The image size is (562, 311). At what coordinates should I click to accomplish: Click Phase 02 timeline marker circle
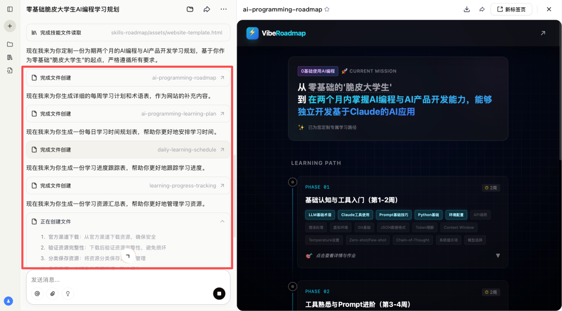coord(293,286)
